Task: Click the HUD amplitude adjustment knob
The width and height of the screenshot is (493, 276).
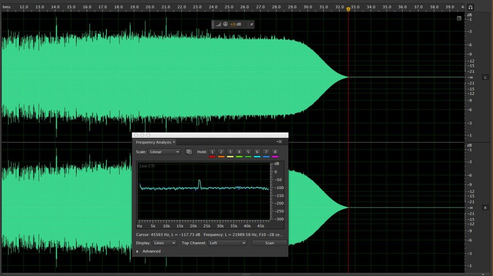Action: pos(225,25)
